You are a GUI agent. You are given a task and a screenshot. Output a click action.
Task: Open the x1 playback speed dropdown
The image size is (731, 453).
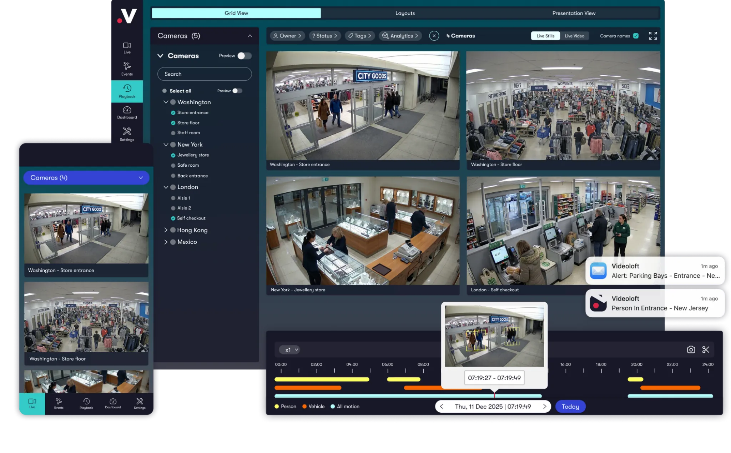289,350
